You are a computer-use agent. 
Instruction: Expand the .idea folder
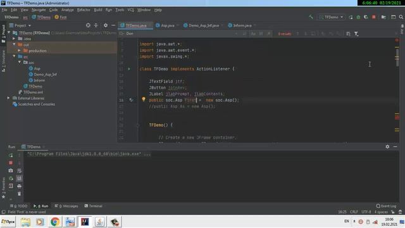click(x=14, y=39)
